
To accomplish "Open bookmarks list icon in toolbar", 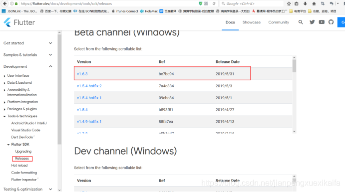I will (297, 3).
